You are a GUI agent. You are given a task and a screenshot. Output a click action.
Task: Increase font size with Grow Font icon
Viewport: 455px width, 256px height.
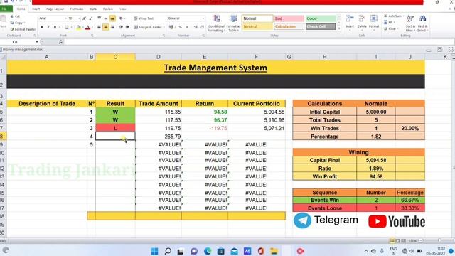tap(84, 18)
